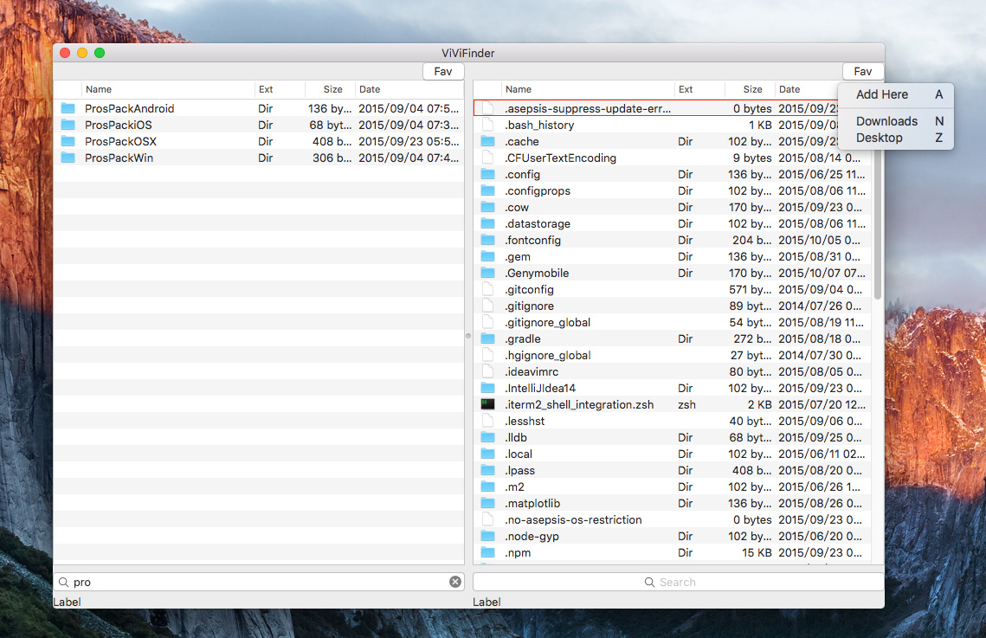The width and height of the screenshot is (986, 638).
Task: Click the .gem folder icon
Action: point(488,256)
